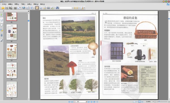170x103 pixels.
Task: Click the zoom slider handle
Action: coord(159,102)
